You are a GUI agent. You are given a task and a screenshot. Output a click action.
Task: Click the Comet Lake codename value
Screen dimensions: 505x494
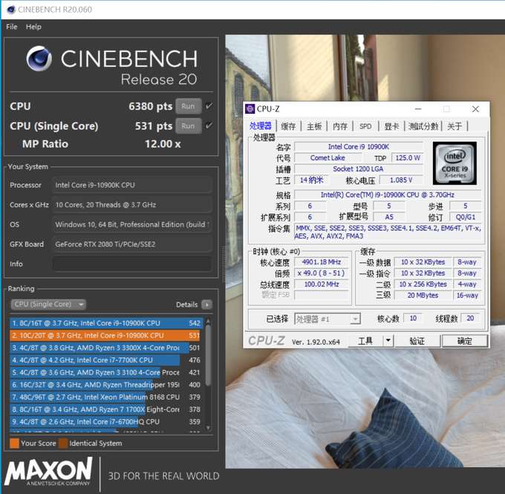click(328, 158)
